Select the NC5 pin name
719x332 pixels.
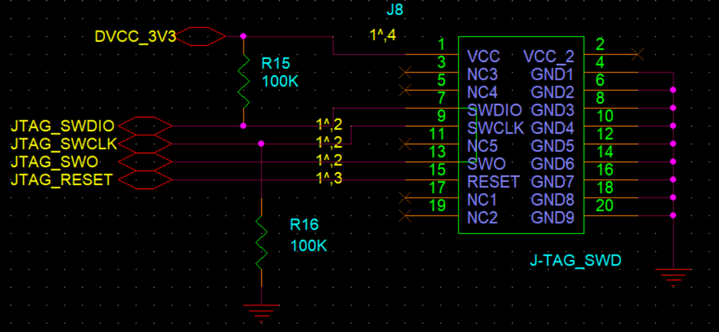tap(483, 146)
